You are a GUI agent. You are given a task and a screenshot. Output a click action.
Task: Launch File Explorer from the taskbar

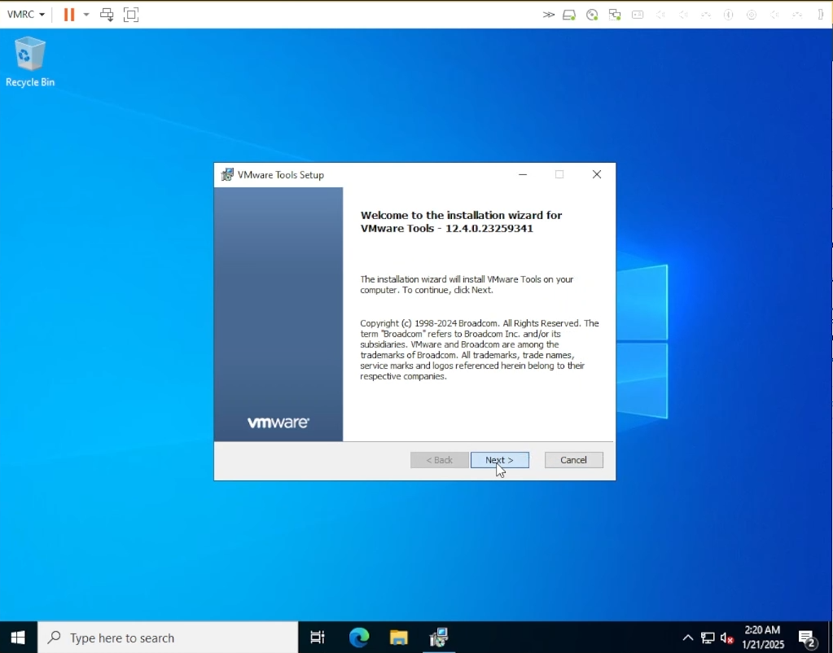pyautogui.click(x=398, y=638)
